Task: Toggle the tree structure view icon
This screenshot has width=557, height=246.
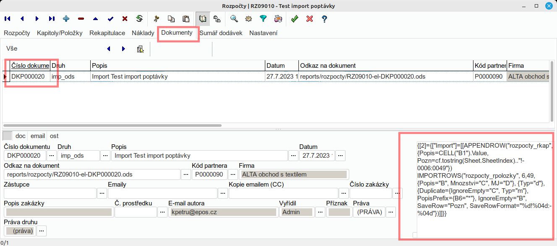Action: [x=217, y=19]
